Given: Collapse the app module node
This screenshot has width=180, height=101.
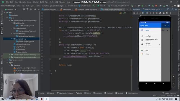Looking at the screenshot, I should (x=5, y=13).
